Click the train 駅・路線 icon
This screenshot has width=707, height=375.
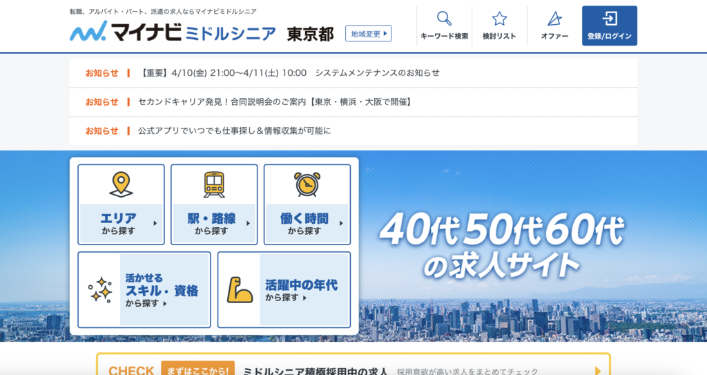tap(214, 184)
